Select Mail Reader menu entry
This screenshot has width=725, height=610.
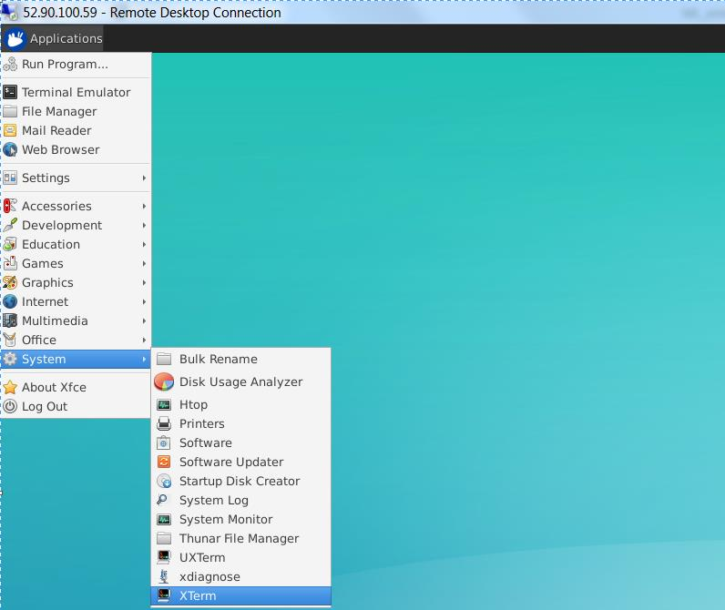(x=76, y=130)
